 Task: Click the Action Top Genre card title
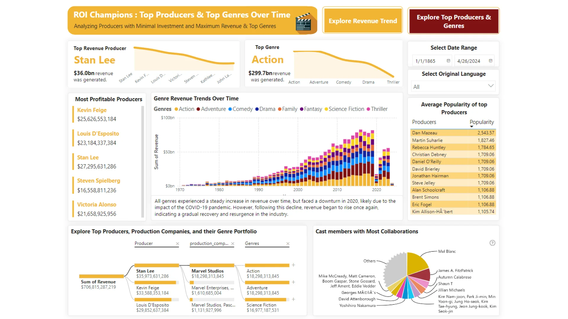pos(267,59)
